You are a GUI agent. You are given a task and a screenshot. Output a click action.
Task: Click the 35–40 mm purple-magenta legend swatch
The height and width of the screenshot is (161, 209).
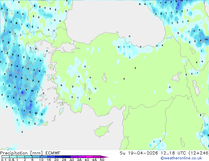pyautogui.click(x=81, y=157)
